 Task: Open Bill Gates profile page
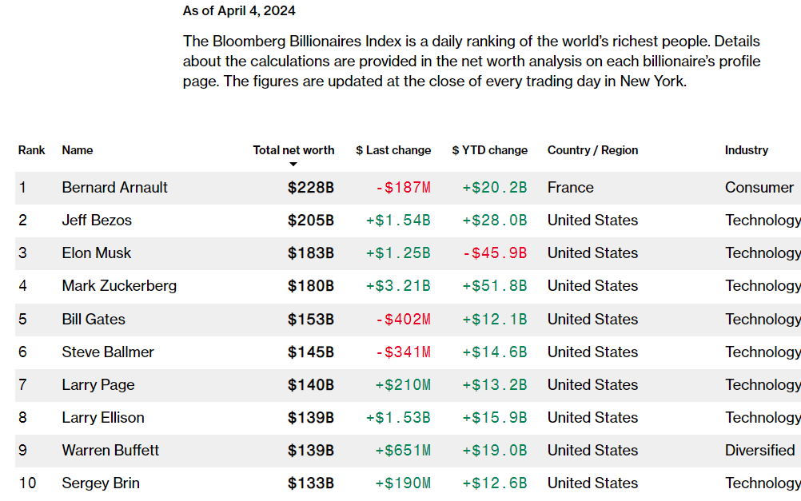94,319
